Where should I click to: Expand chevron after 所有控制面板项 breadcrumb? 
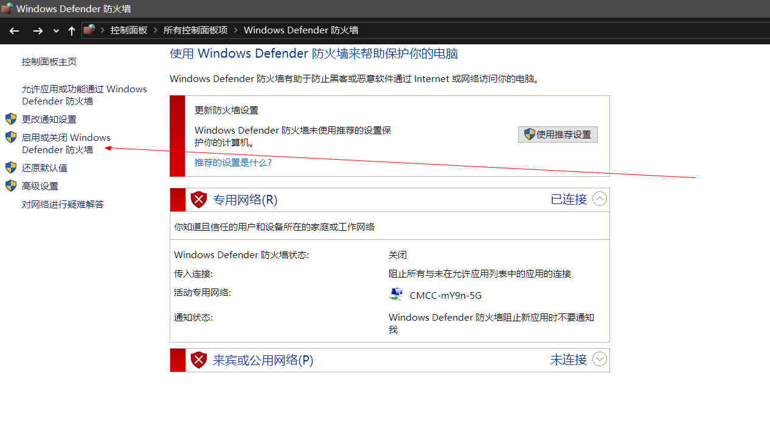pos(236,30)
